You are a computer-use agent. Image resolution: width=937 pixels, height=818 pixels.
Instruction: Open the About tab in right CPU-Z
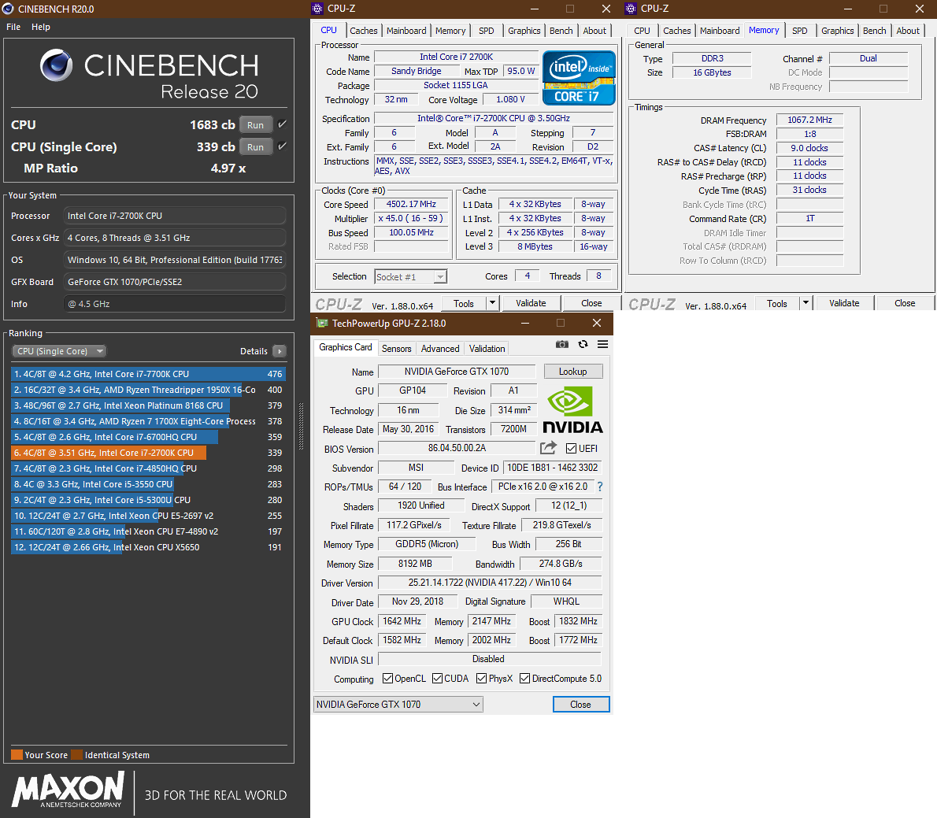coord(908,31)
